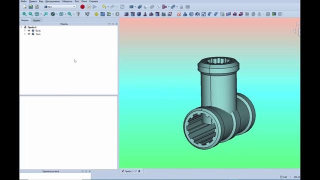Create a new yellow Part container

point(96,14)
